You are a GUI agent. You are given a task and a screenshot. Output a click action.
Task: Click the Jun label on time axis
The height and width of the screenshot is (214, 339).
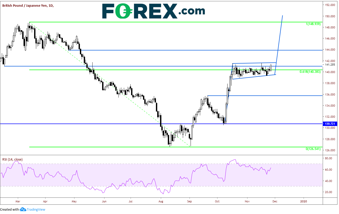[x=104, y=201]
